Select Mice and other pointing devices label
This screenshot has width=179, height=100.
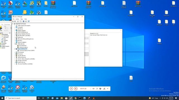(25, 39)
